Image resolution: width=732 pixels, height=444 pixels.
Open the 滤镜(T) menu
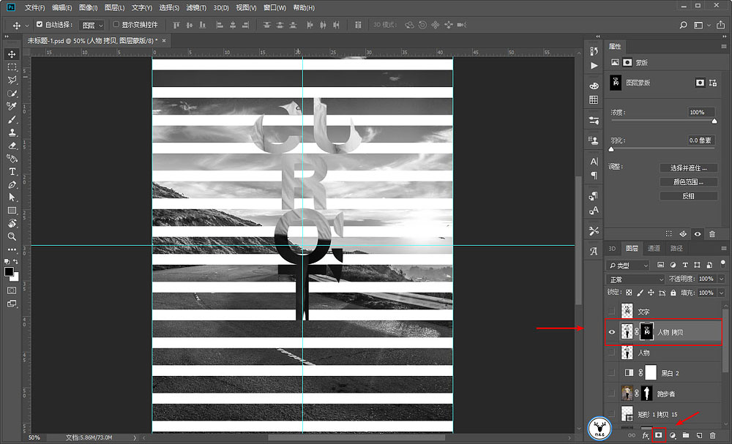[x=196, y=8]
